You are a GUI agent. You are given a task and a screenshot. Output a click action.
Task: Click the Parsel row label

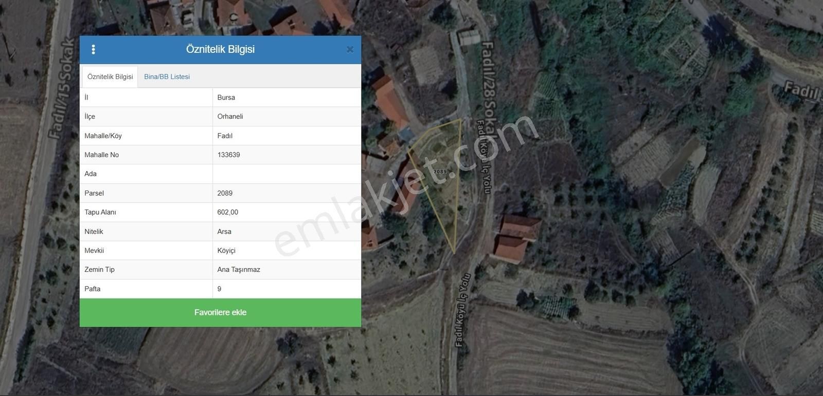pos(94,193)
